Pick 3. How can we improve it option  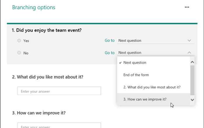[145, 99]
